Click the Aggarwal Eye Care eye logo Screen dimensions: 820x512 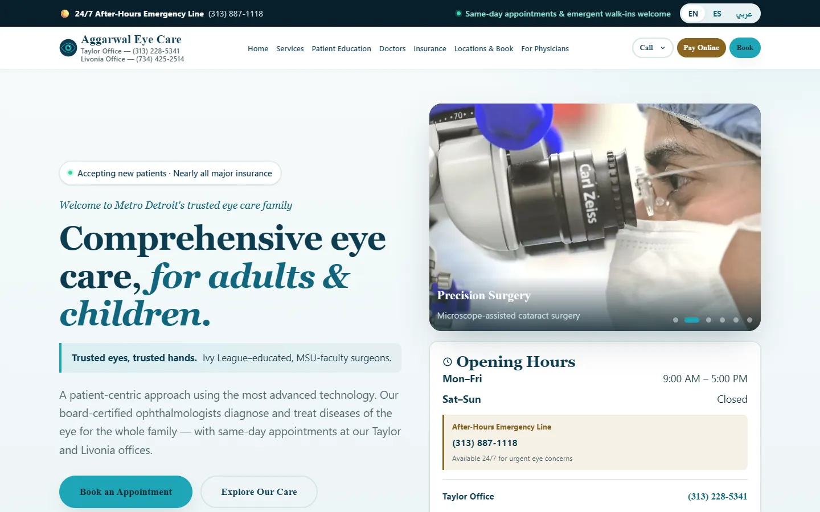[68, 48]
